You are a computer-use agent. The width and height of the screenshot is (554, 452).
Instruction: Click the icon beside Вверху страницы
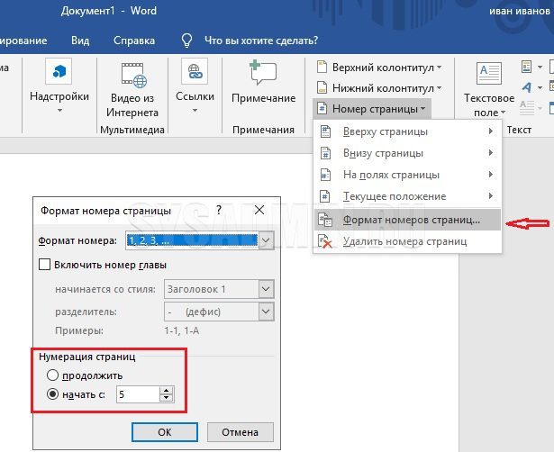click(325, 131)
